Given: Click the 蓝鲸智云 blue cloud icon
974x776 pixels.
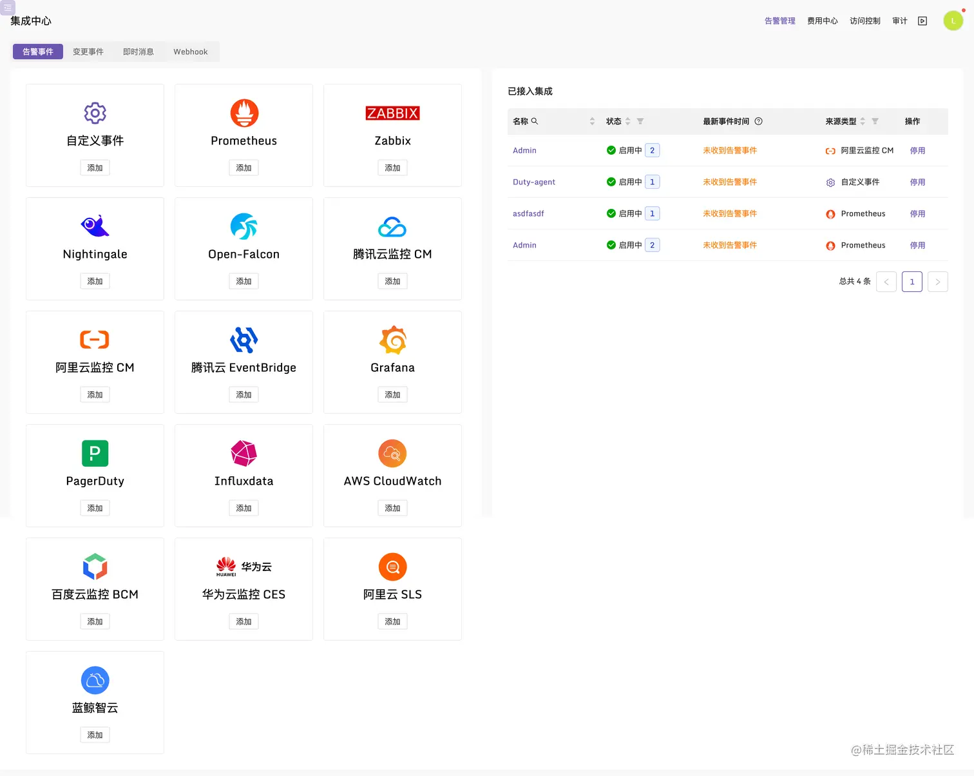Looking at the screenshot, I should tap(95, 680).
